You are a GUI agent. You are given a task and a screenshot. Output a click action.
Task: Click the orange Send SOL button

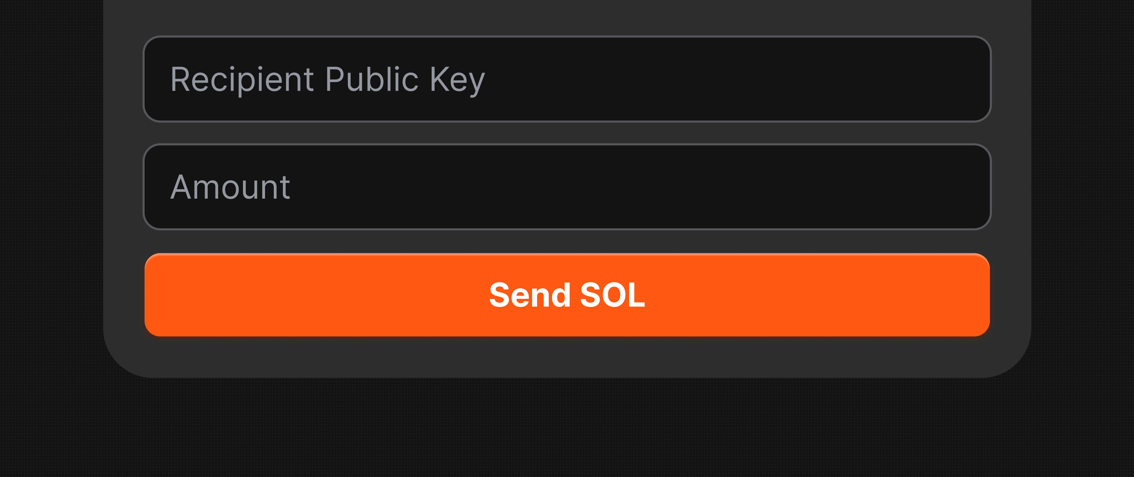pyautogui.click(x=567, y=295)
